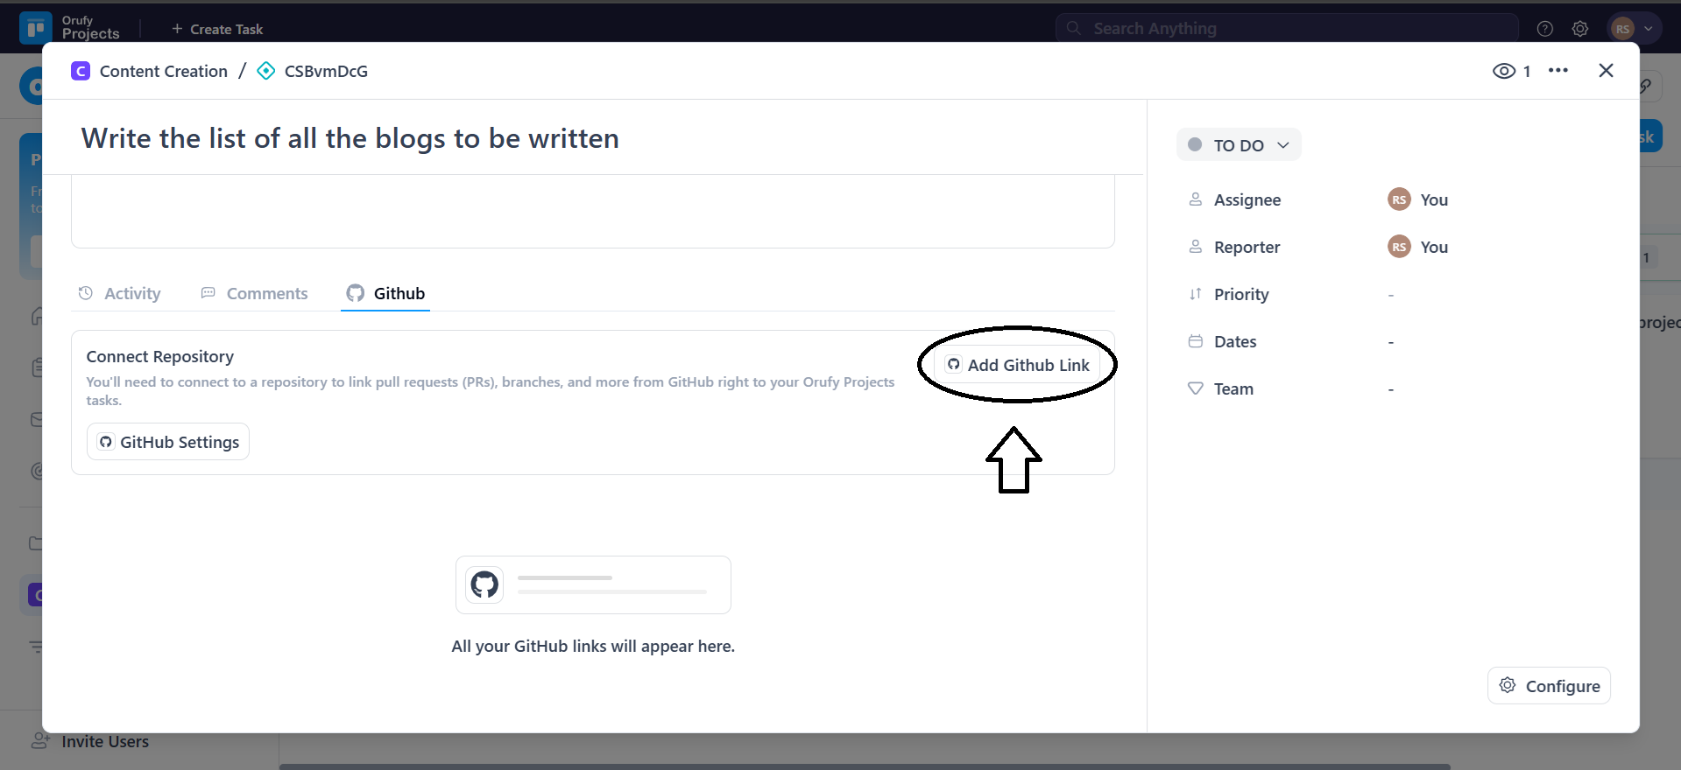Click the Orufy Projects logo
The image size is (1681, 770).
pos(70,27)
